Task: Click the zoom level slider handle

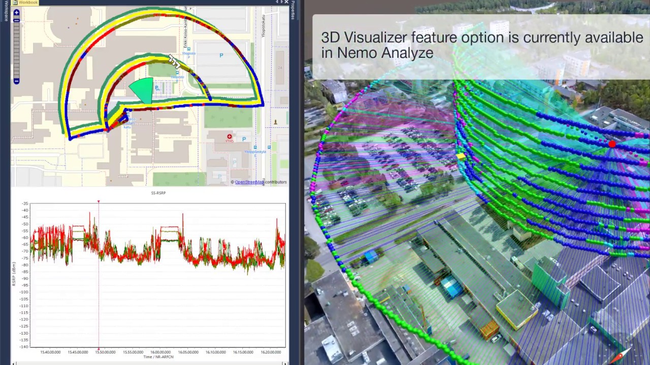Action: (16, 20)
